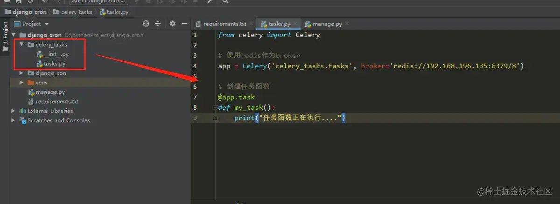The width and height of the screenshot is (560, 204).
Task: Select __init__.py in the project tree
Action: (56, 54)
